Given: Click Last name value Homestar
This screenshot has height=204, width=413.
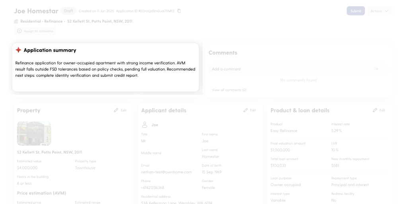Looking at the screenshot, I should [x=210, y=157].
